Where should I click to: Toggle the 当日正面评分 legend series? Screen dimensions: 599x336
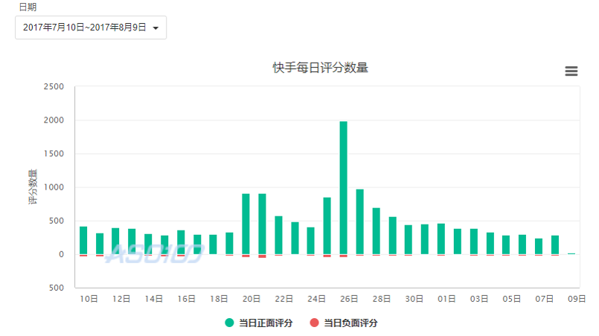click(259, 323)
